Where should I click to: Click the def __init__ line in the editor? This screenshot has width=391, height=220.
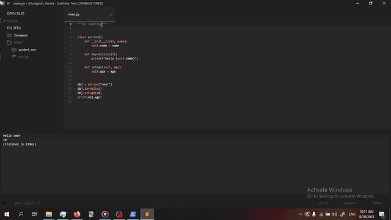tap(106, 42)
